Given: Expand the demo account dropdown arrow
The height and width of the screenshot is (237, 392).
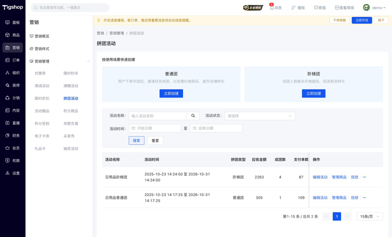Looking at the screenshot, I should 384,8.
